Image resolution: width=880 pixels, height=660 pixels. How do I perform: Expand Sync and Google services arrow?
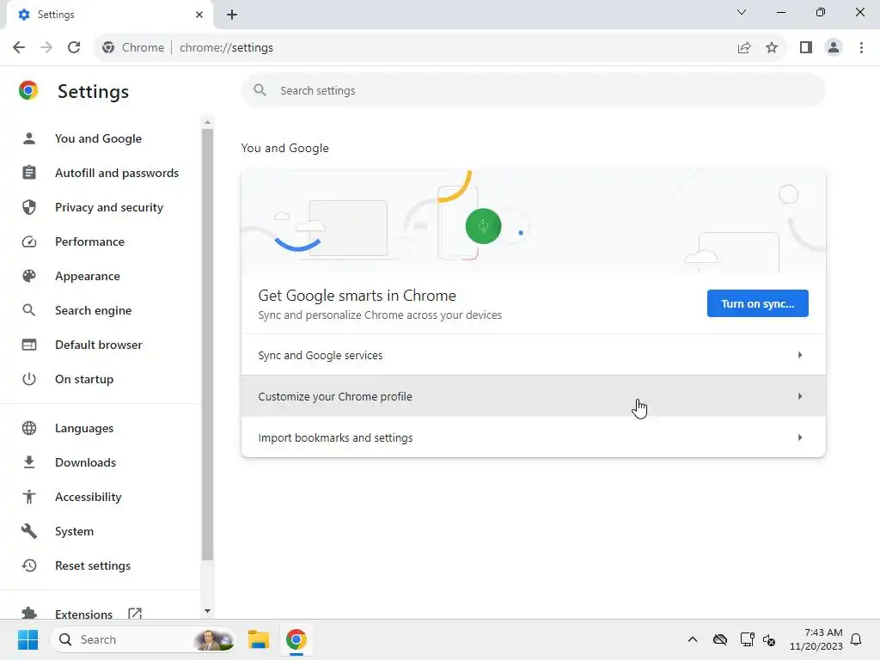[800, 355]
